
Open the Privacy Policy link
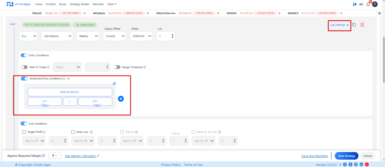171,165
